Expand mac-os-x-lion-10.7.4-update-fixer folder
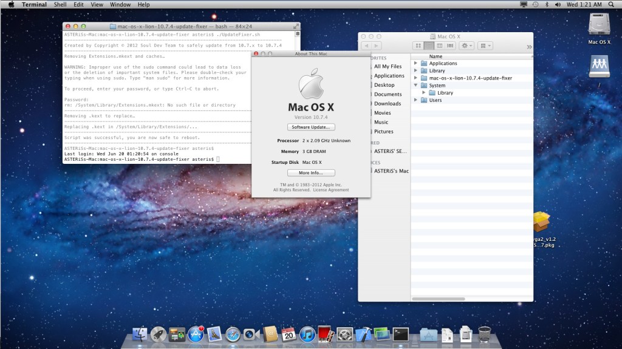This screenshot has height=349, width=622. tap(415, 78)
